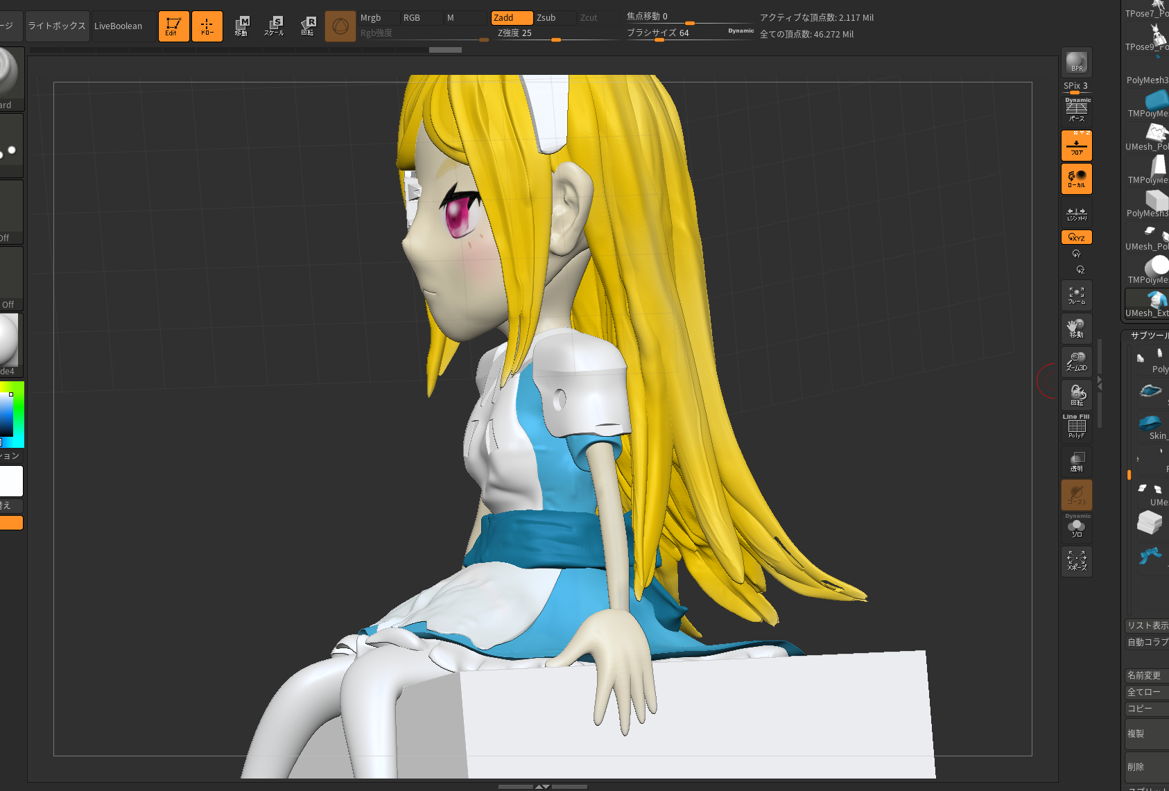This screenshot has width=1169, height=791.
Task: Open the stroke type dots thumbnail
Action: (11, 146)
